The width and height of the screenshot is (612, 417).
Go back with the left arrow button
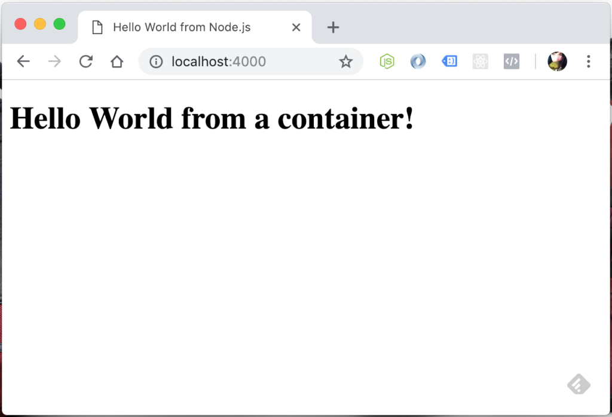[x=23, y=62]
